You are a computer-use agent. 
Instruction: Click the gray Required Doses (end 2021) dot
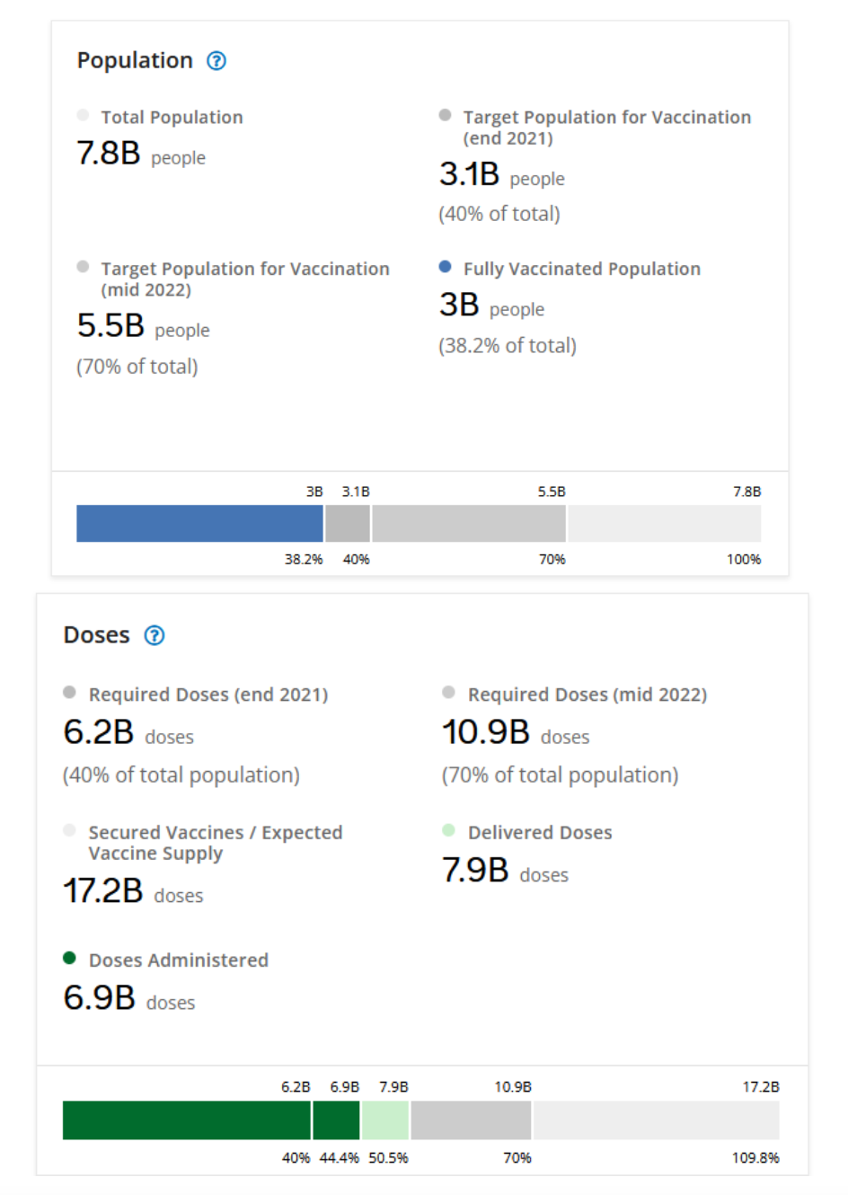click(69, 692)
